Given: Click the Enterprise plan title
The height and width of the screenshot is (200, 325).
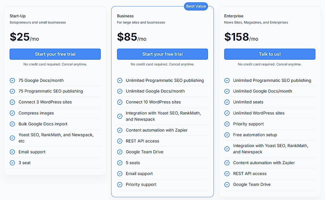Looking at the screenshot, I should (x=233, y=16).
